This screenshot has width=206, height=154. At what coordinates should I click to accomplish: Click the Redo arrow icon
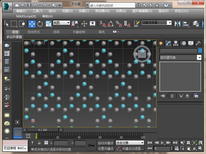click(x=45, y=5)
